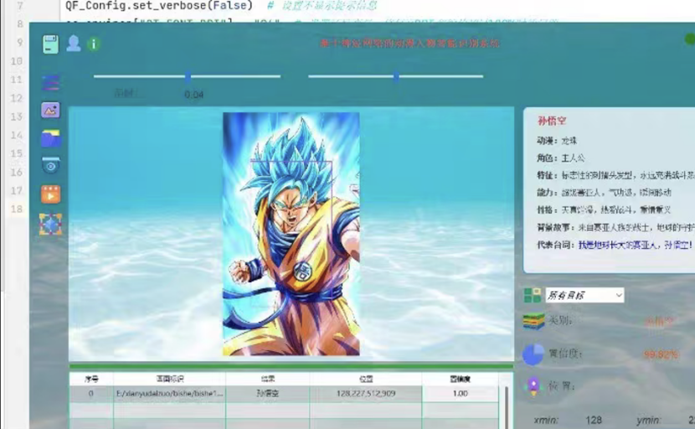Click the 序号 column header
695x429 pixels.
(91, 379)
